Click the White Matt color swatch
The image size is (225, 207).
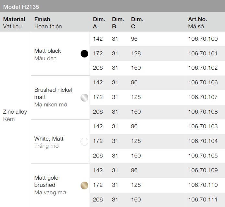click(x=84, y=141)
